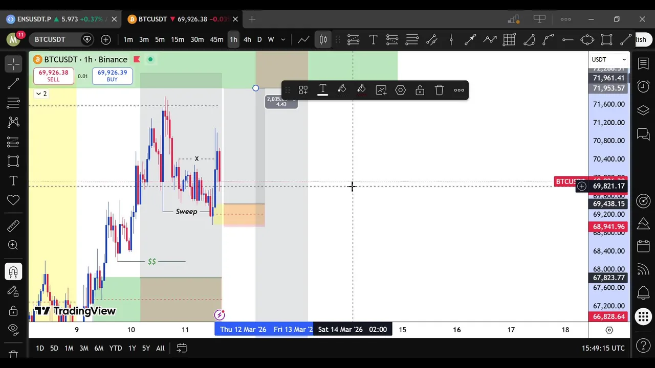Click the Text favorite tool in the top toolbar
Screen dimensions: 655x368
coord(373,40)
